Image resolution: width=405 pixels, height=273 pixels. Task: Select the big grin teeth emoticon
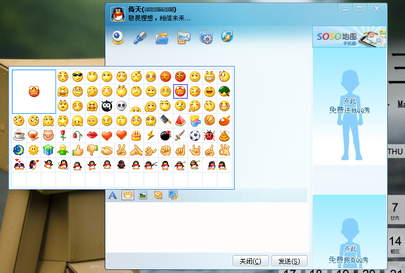click(210, 77)
